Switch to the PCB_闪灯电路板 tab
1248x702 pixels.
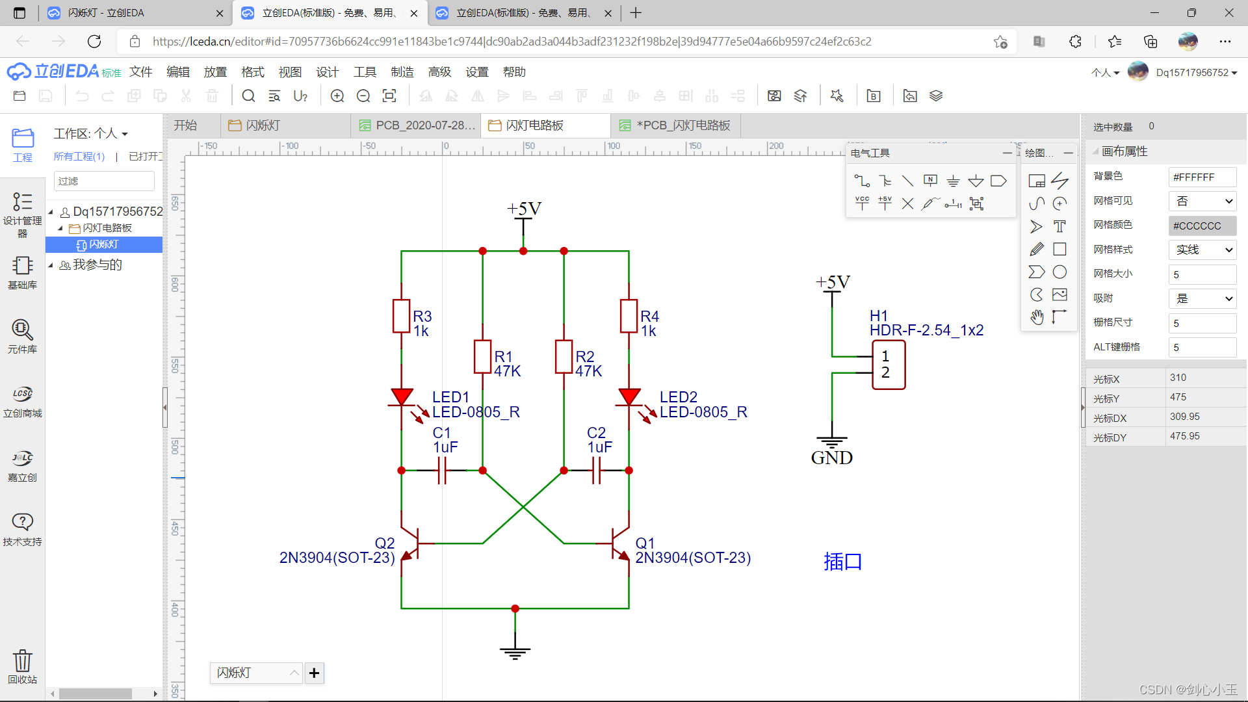tap(676, 125)
